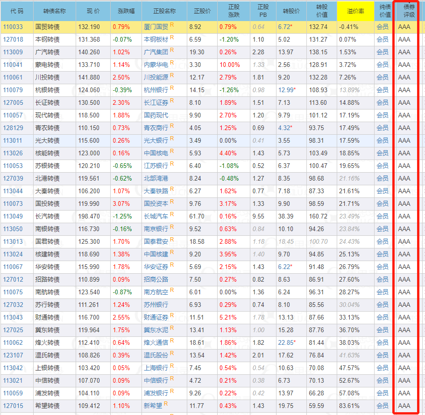Open bond code 110033 link
The width and height of the screenshot is (425, 415).
pos(13,27)
